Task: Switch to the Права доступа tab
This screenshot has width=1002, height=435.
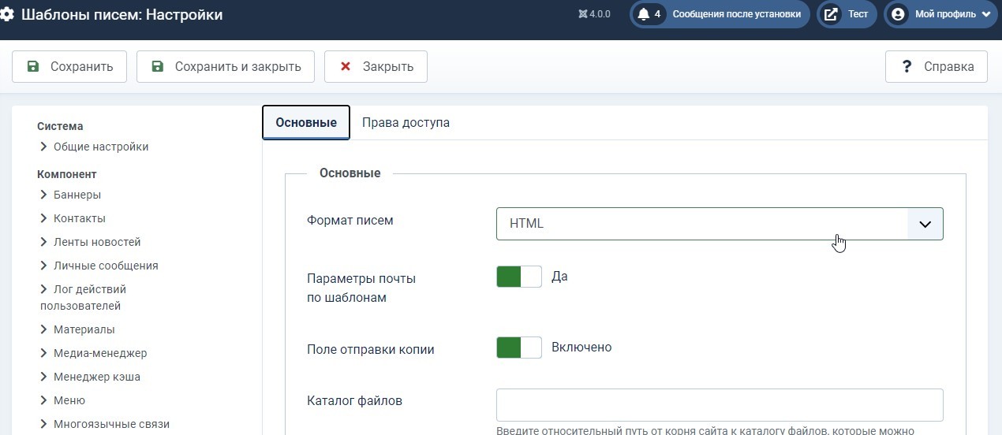Action: point(406,122)
